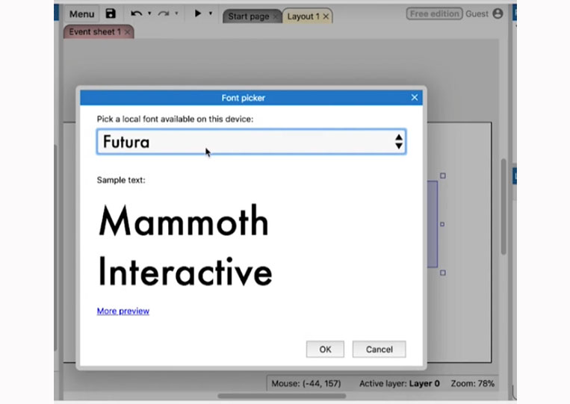This screenshot has width=570, height=404.
Task: Click the Preview play icon
Action: 198,13
